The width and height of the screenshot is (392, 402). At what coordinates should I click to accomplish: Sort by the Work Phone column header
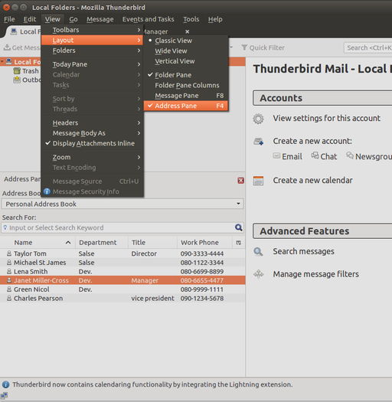point(204,242)
